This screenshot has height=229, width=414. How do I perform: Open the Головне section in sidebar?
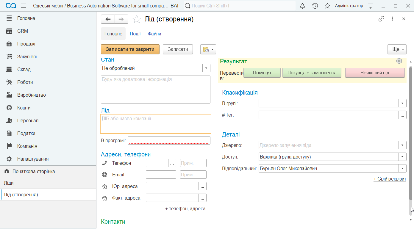click(x=48, y=18)
